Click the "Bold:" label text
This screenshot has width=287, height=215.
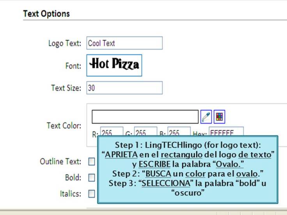73,178
